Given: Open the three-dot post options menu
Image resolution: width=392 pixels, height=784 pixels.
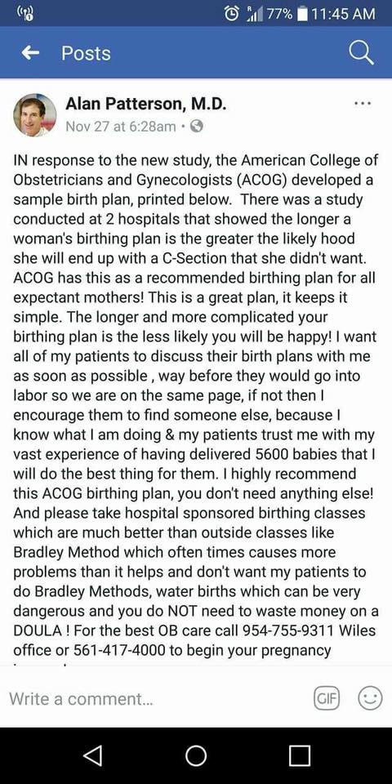Looking at the screenshot, I should (362, 104).
